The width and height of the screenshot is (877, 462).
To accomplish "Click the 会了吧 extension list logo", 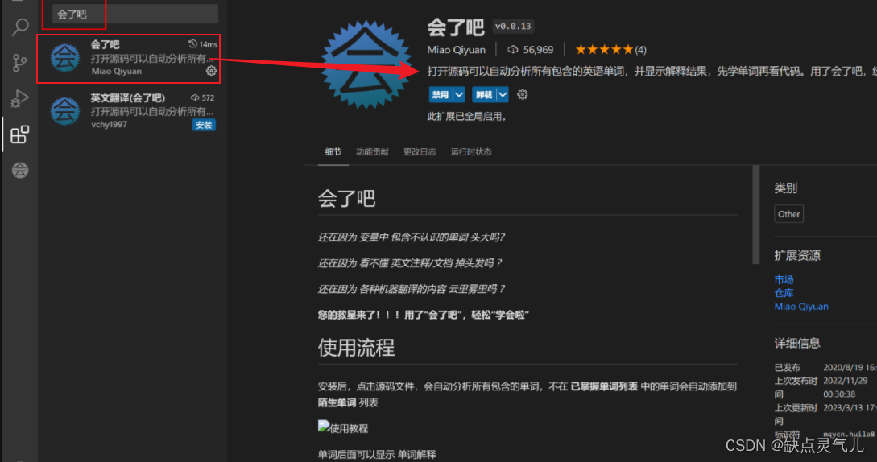I will click(65, 58).
